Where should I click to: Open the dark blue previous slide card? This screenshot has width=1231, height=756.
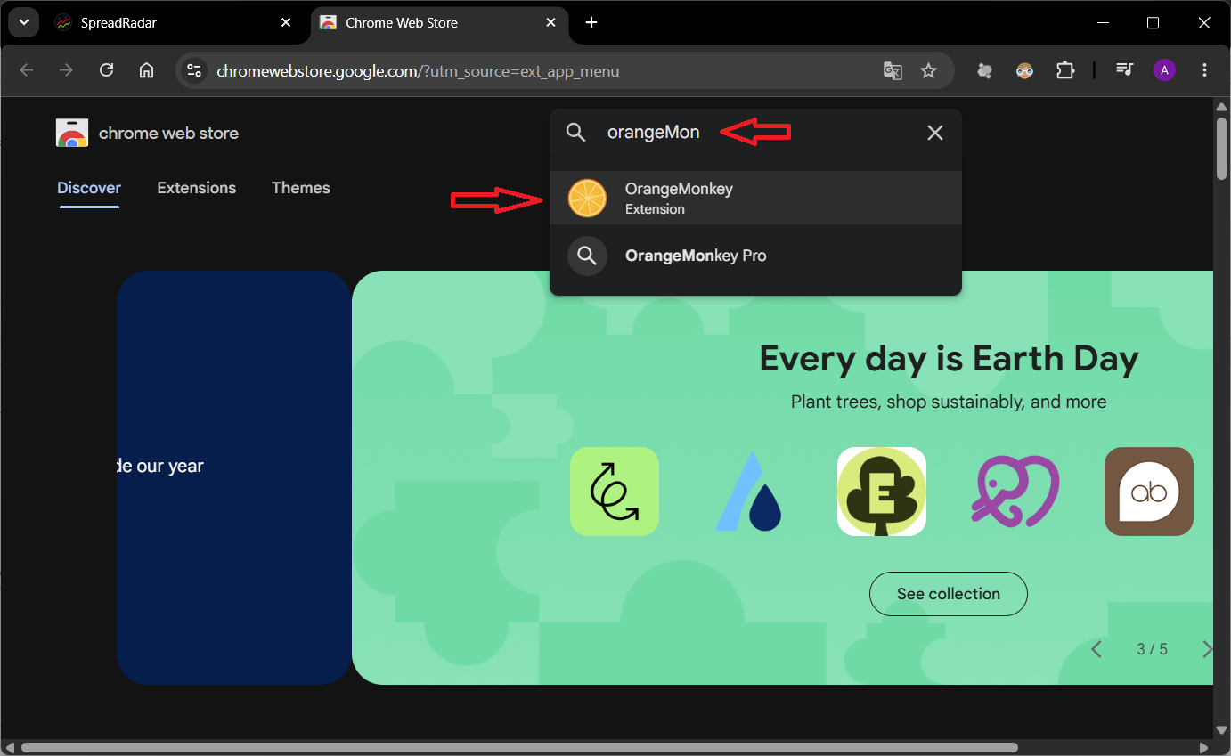tap(234, 477)
